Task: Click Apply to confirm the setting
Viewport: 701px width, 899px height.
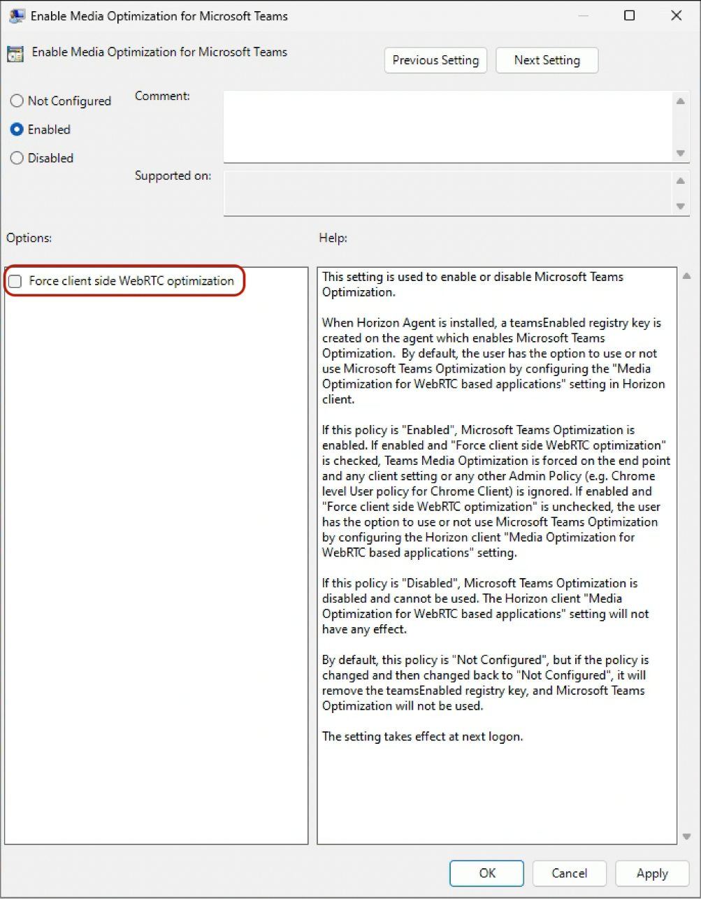Action: 651,872
